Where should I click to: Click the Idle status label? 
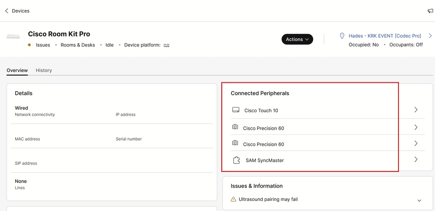pos(110,45)
